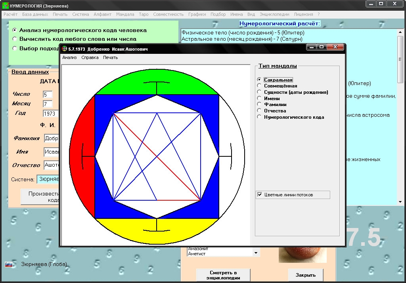Click the mandala window title icon
This screenshot has height=283, width=406.
64,49
